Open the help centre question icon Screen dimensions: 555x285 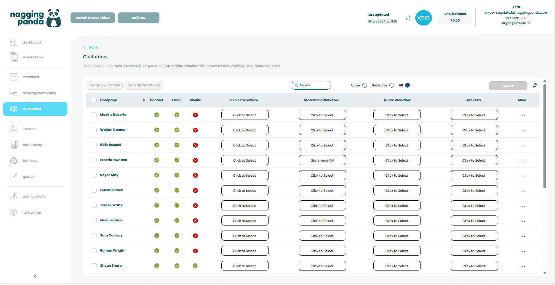point(14,212)
